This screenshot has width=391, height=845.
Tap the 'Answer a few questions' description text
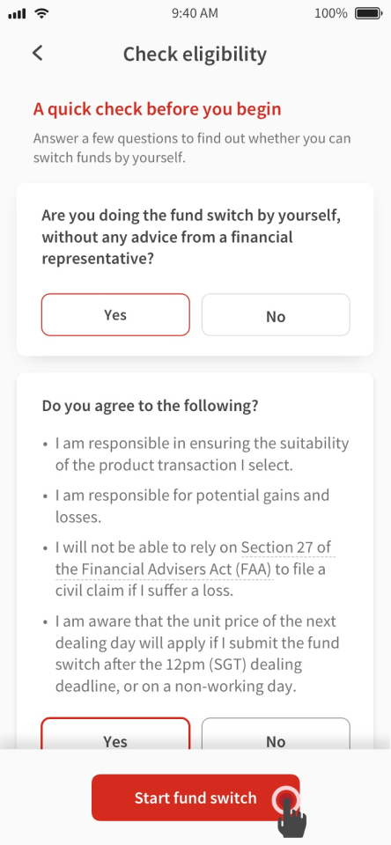click(192, 148)
